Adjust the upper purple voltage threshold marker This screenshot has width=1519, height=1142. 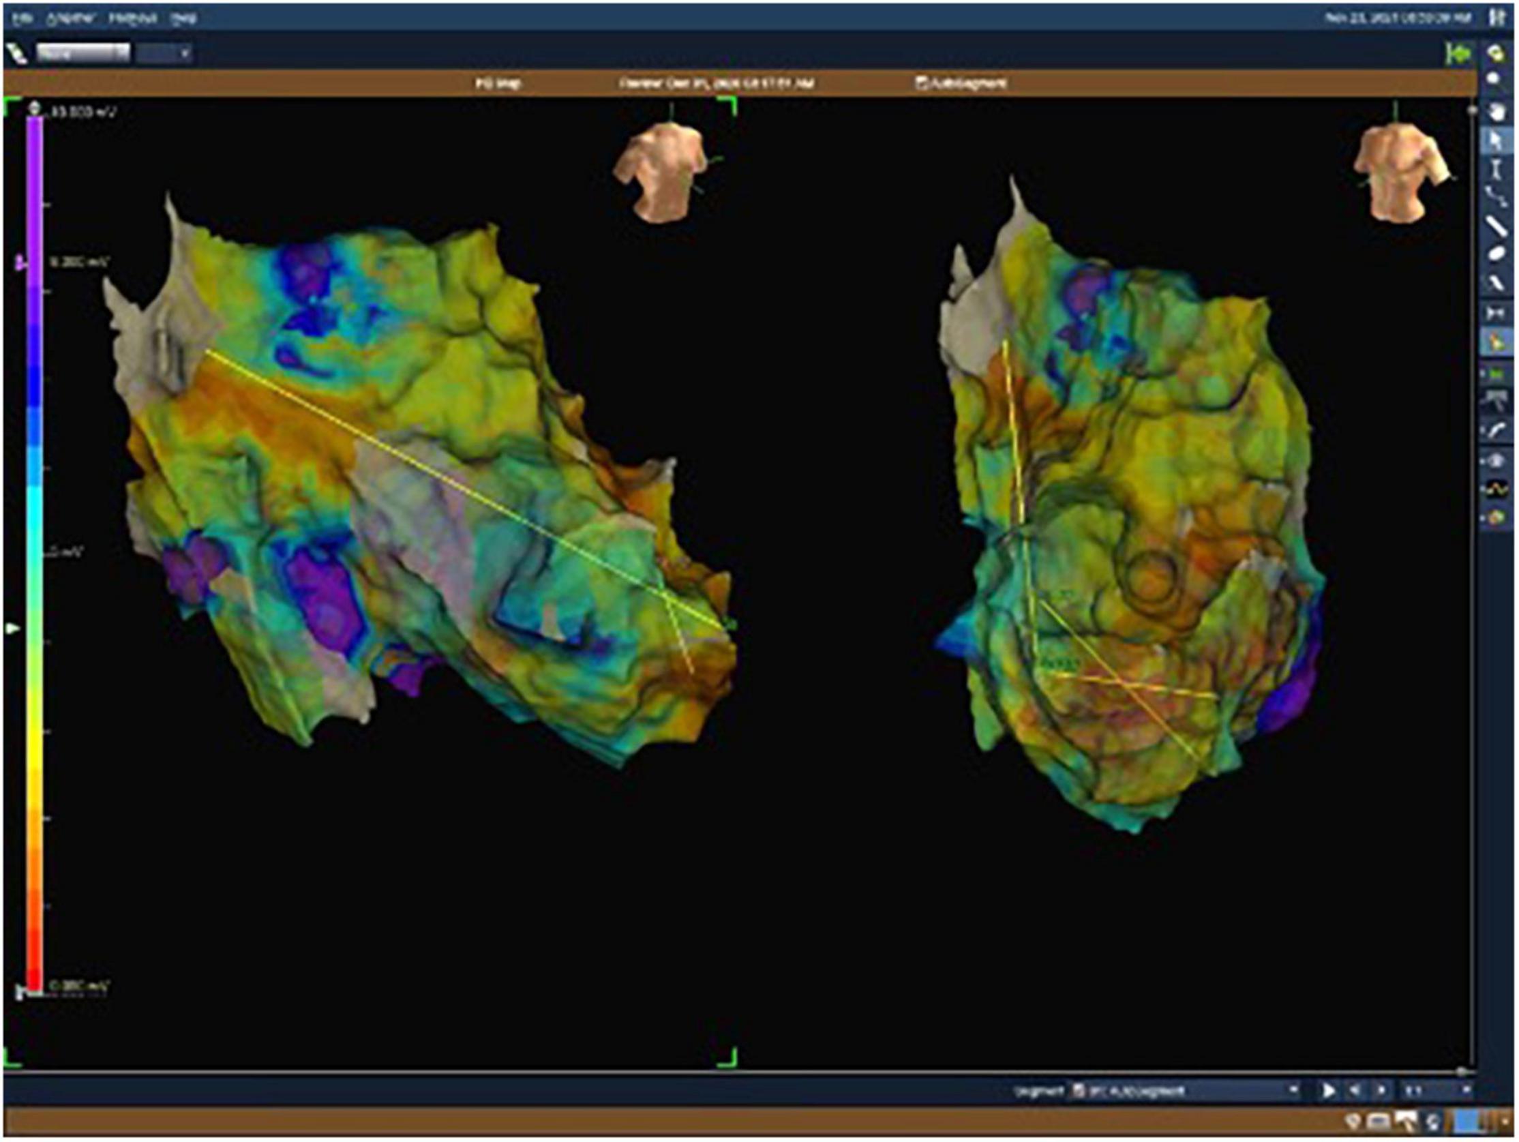tap(22, 262)
